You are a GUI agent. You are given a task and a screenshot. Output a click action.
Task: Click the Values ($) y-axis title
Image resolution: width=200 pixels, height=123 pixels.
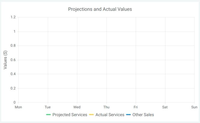click(5, 60)
